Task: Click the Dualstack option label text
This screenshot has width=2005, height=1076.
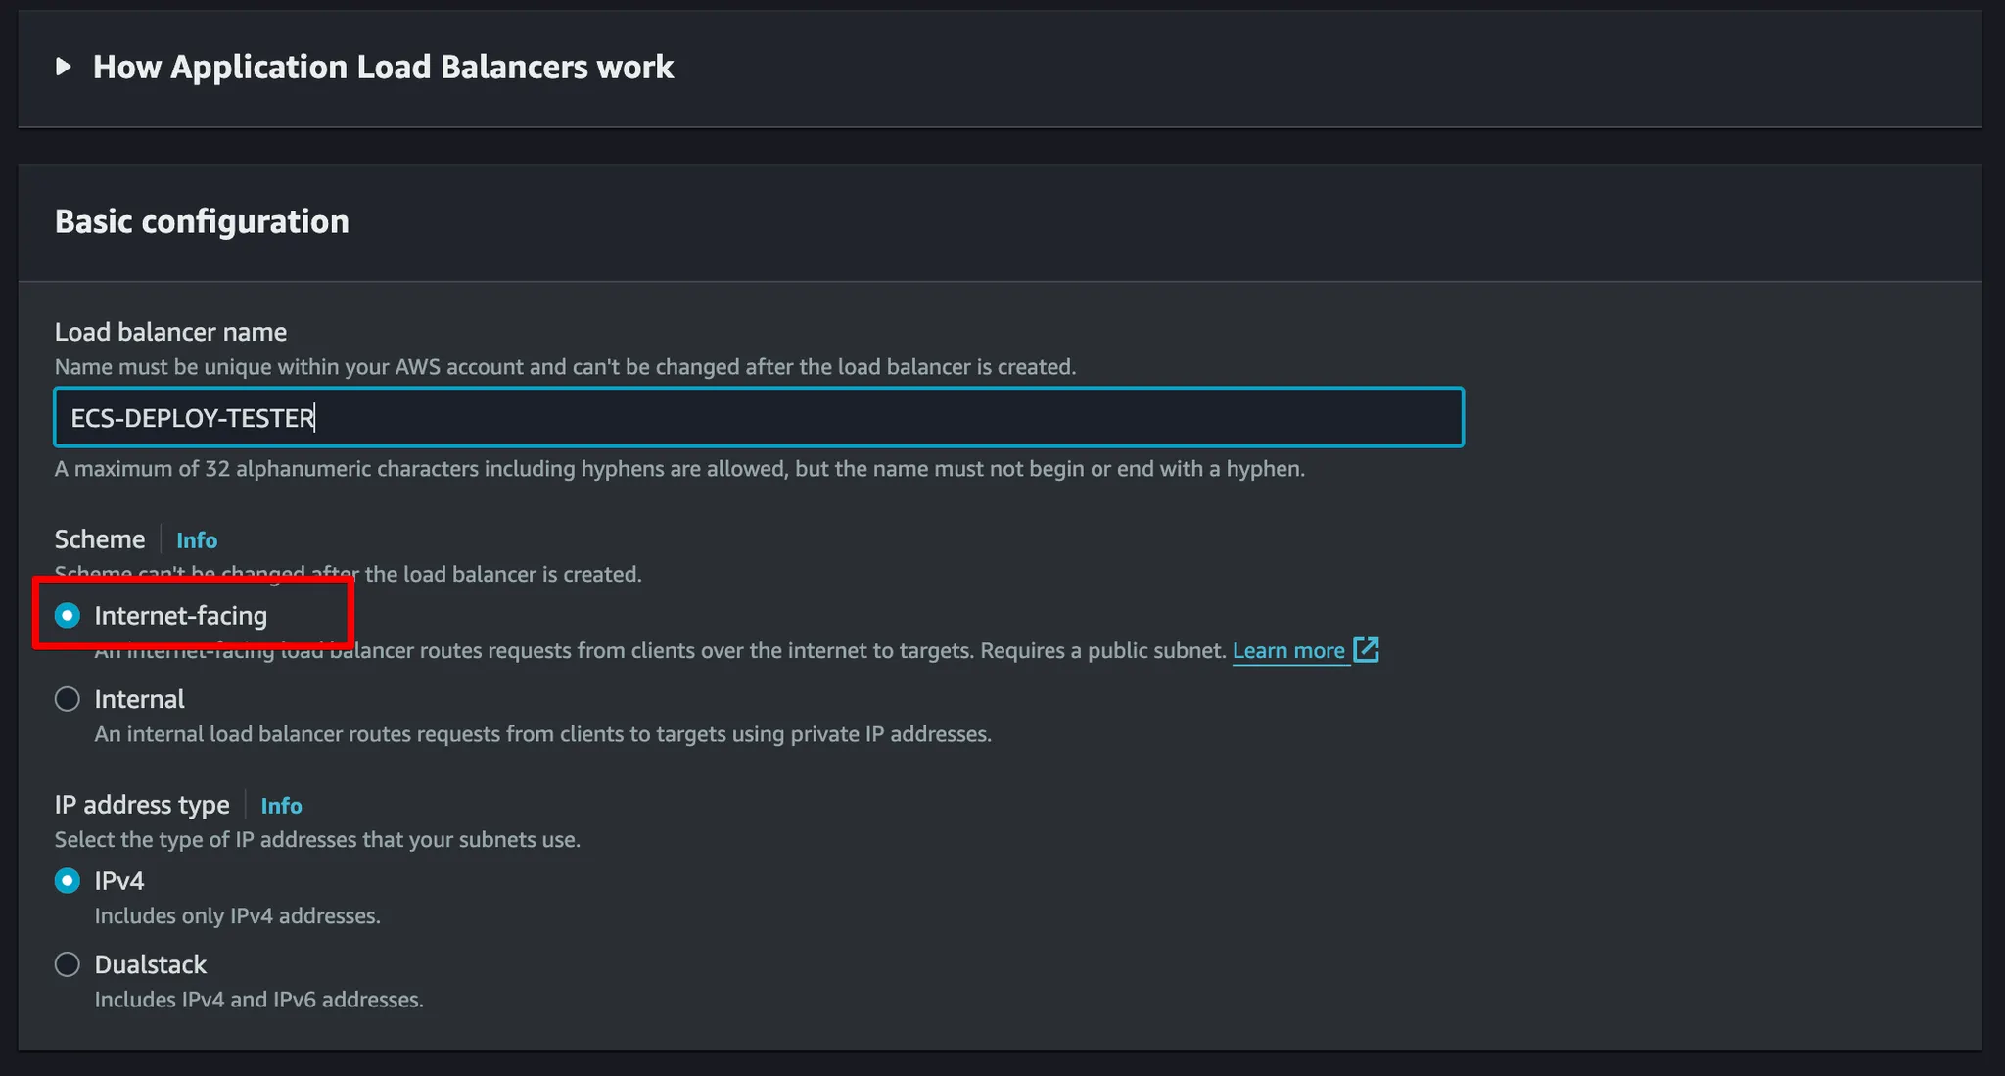Action: (150, 964)
